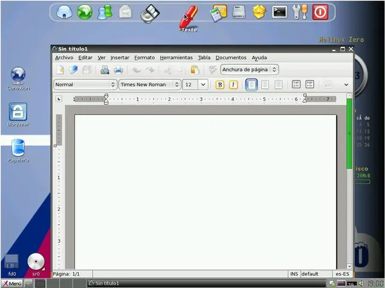
Task: Open the Documentos menu
Action: 231,58
